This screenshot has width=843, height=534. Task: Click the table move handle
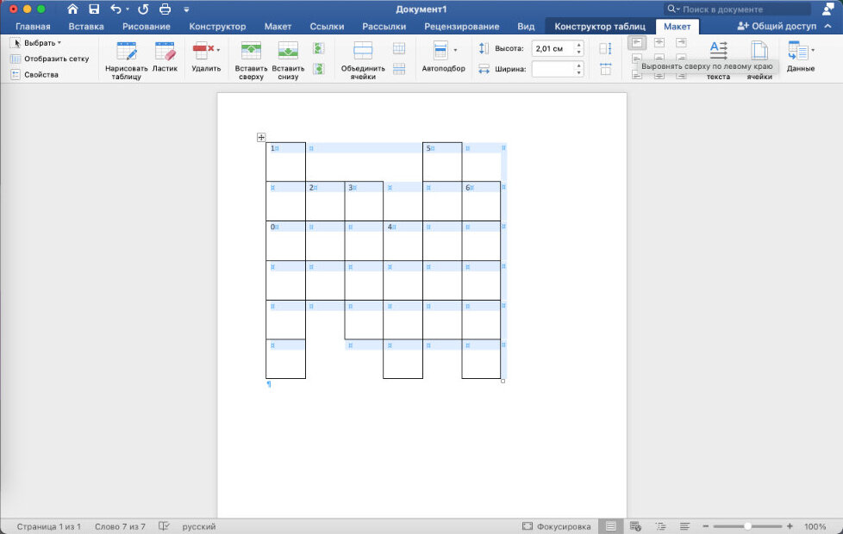click(261, 138)
